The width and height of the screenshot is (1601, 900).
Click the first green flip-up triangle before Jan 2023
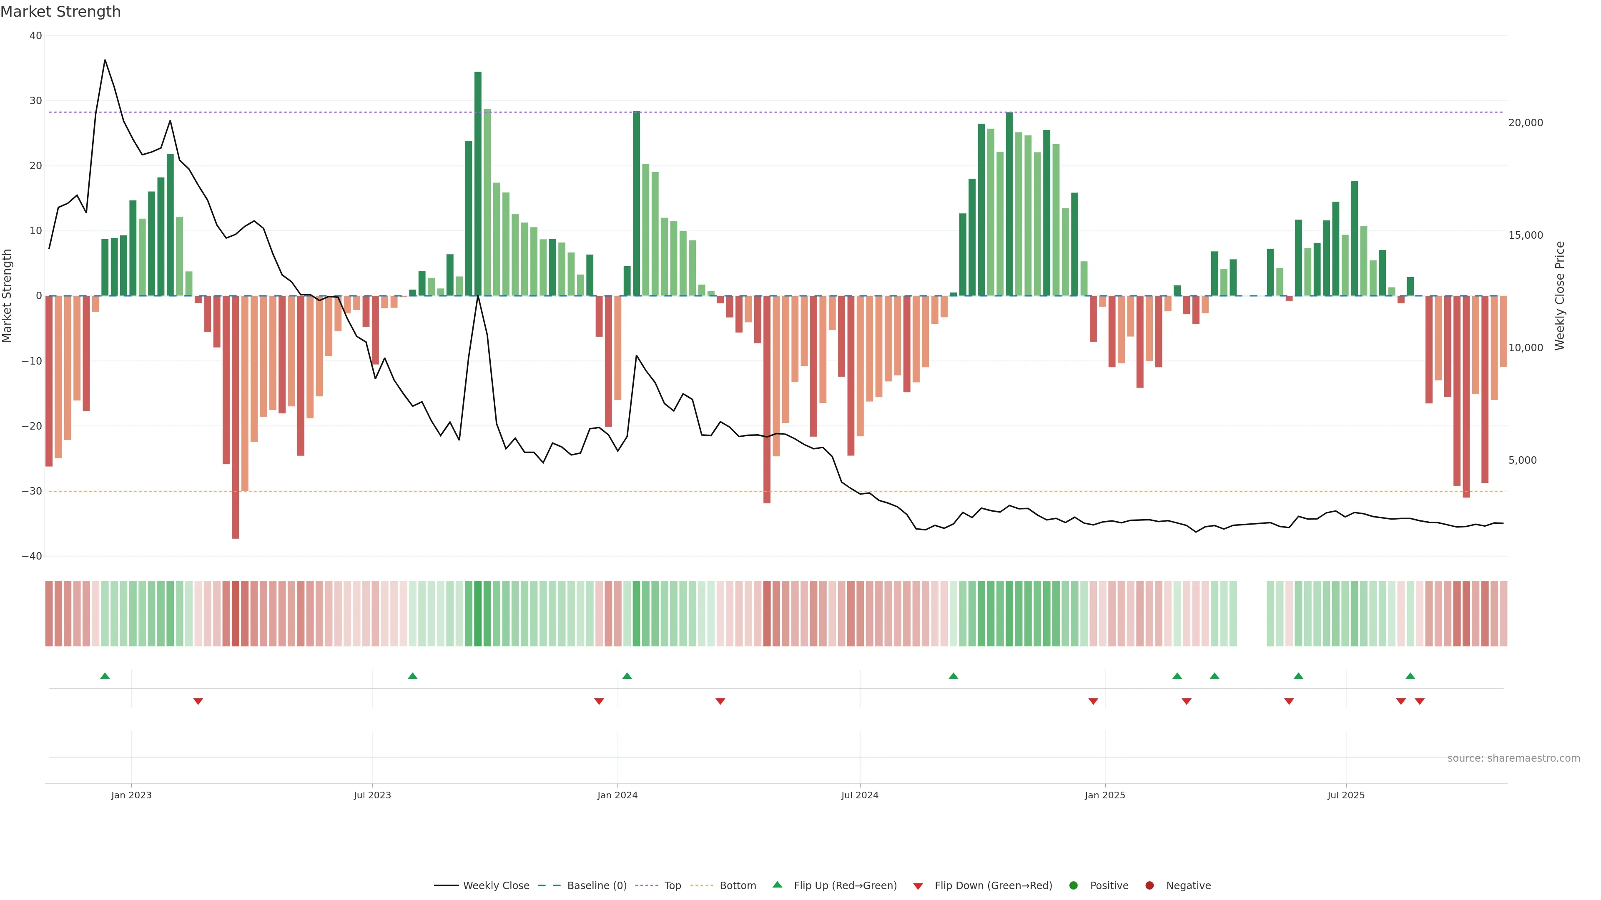pyautogui.click(x=105, y=676)
